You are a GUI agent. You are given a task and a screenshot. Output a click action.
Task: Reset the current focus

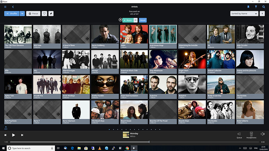pos(143,20)
